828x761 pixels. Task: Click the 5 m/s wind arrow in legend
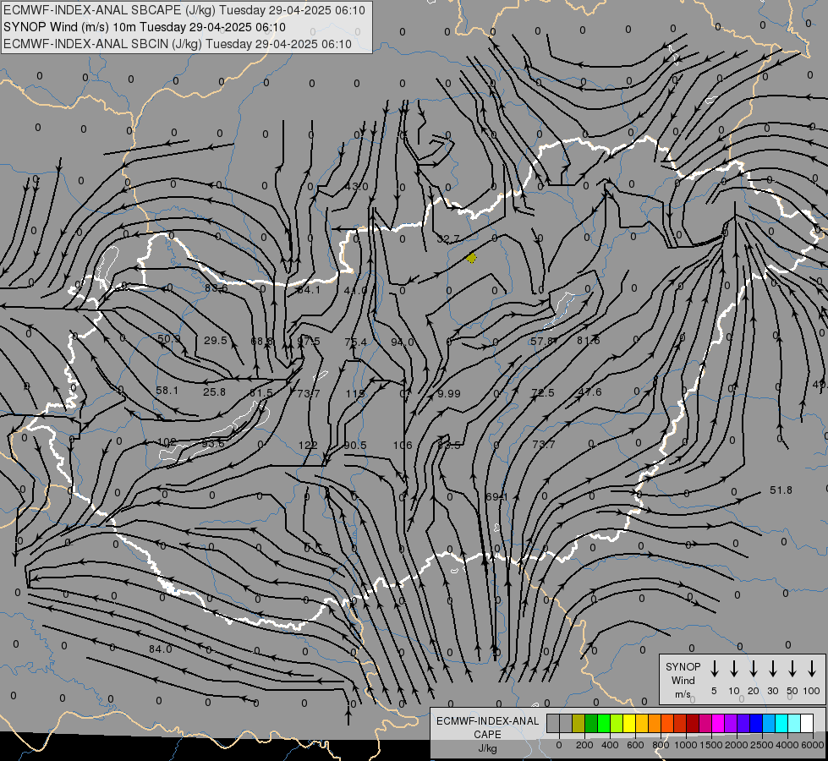[x=714, y=669]
